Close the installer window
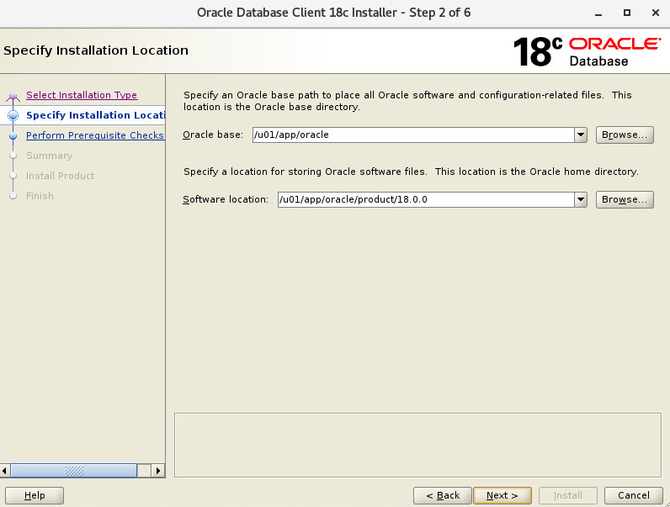Screen dimensions: 670x507 [656, 13]
